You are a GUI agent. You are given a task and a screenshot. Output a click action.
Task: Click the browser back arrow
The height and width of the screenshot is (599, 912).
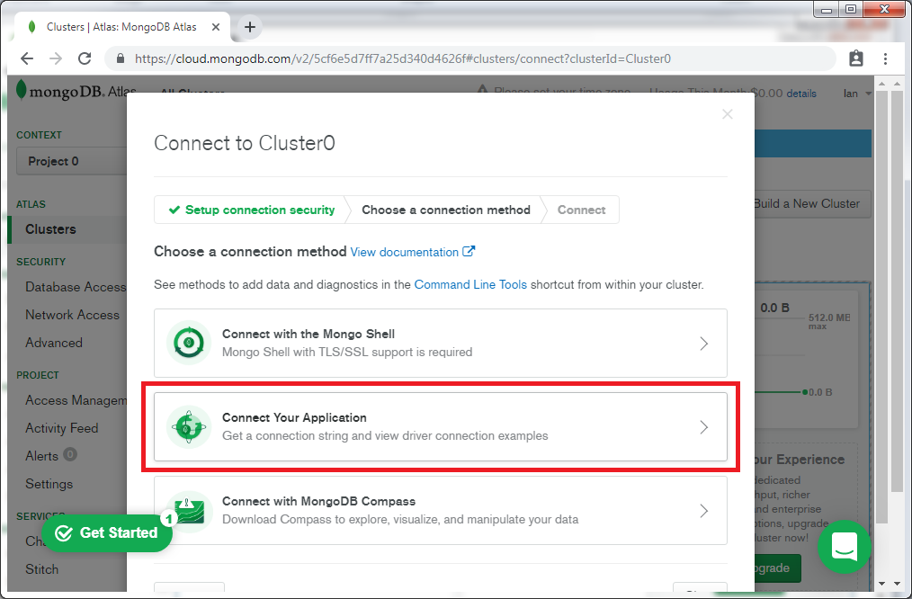27,58
